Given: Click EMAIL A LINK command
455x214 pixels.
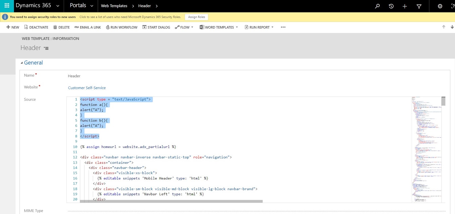Looking at the screenshot, I should click(x=88, y=27).
